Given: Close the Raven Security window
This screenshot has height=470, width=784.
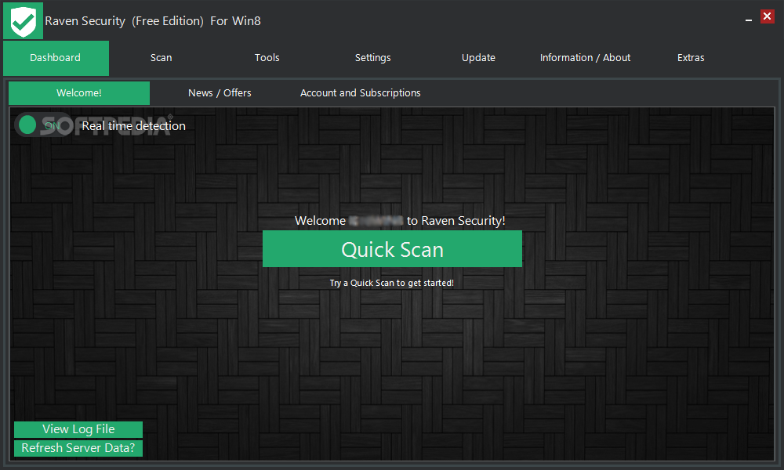Looking at the screenshot, I should 767,16.
